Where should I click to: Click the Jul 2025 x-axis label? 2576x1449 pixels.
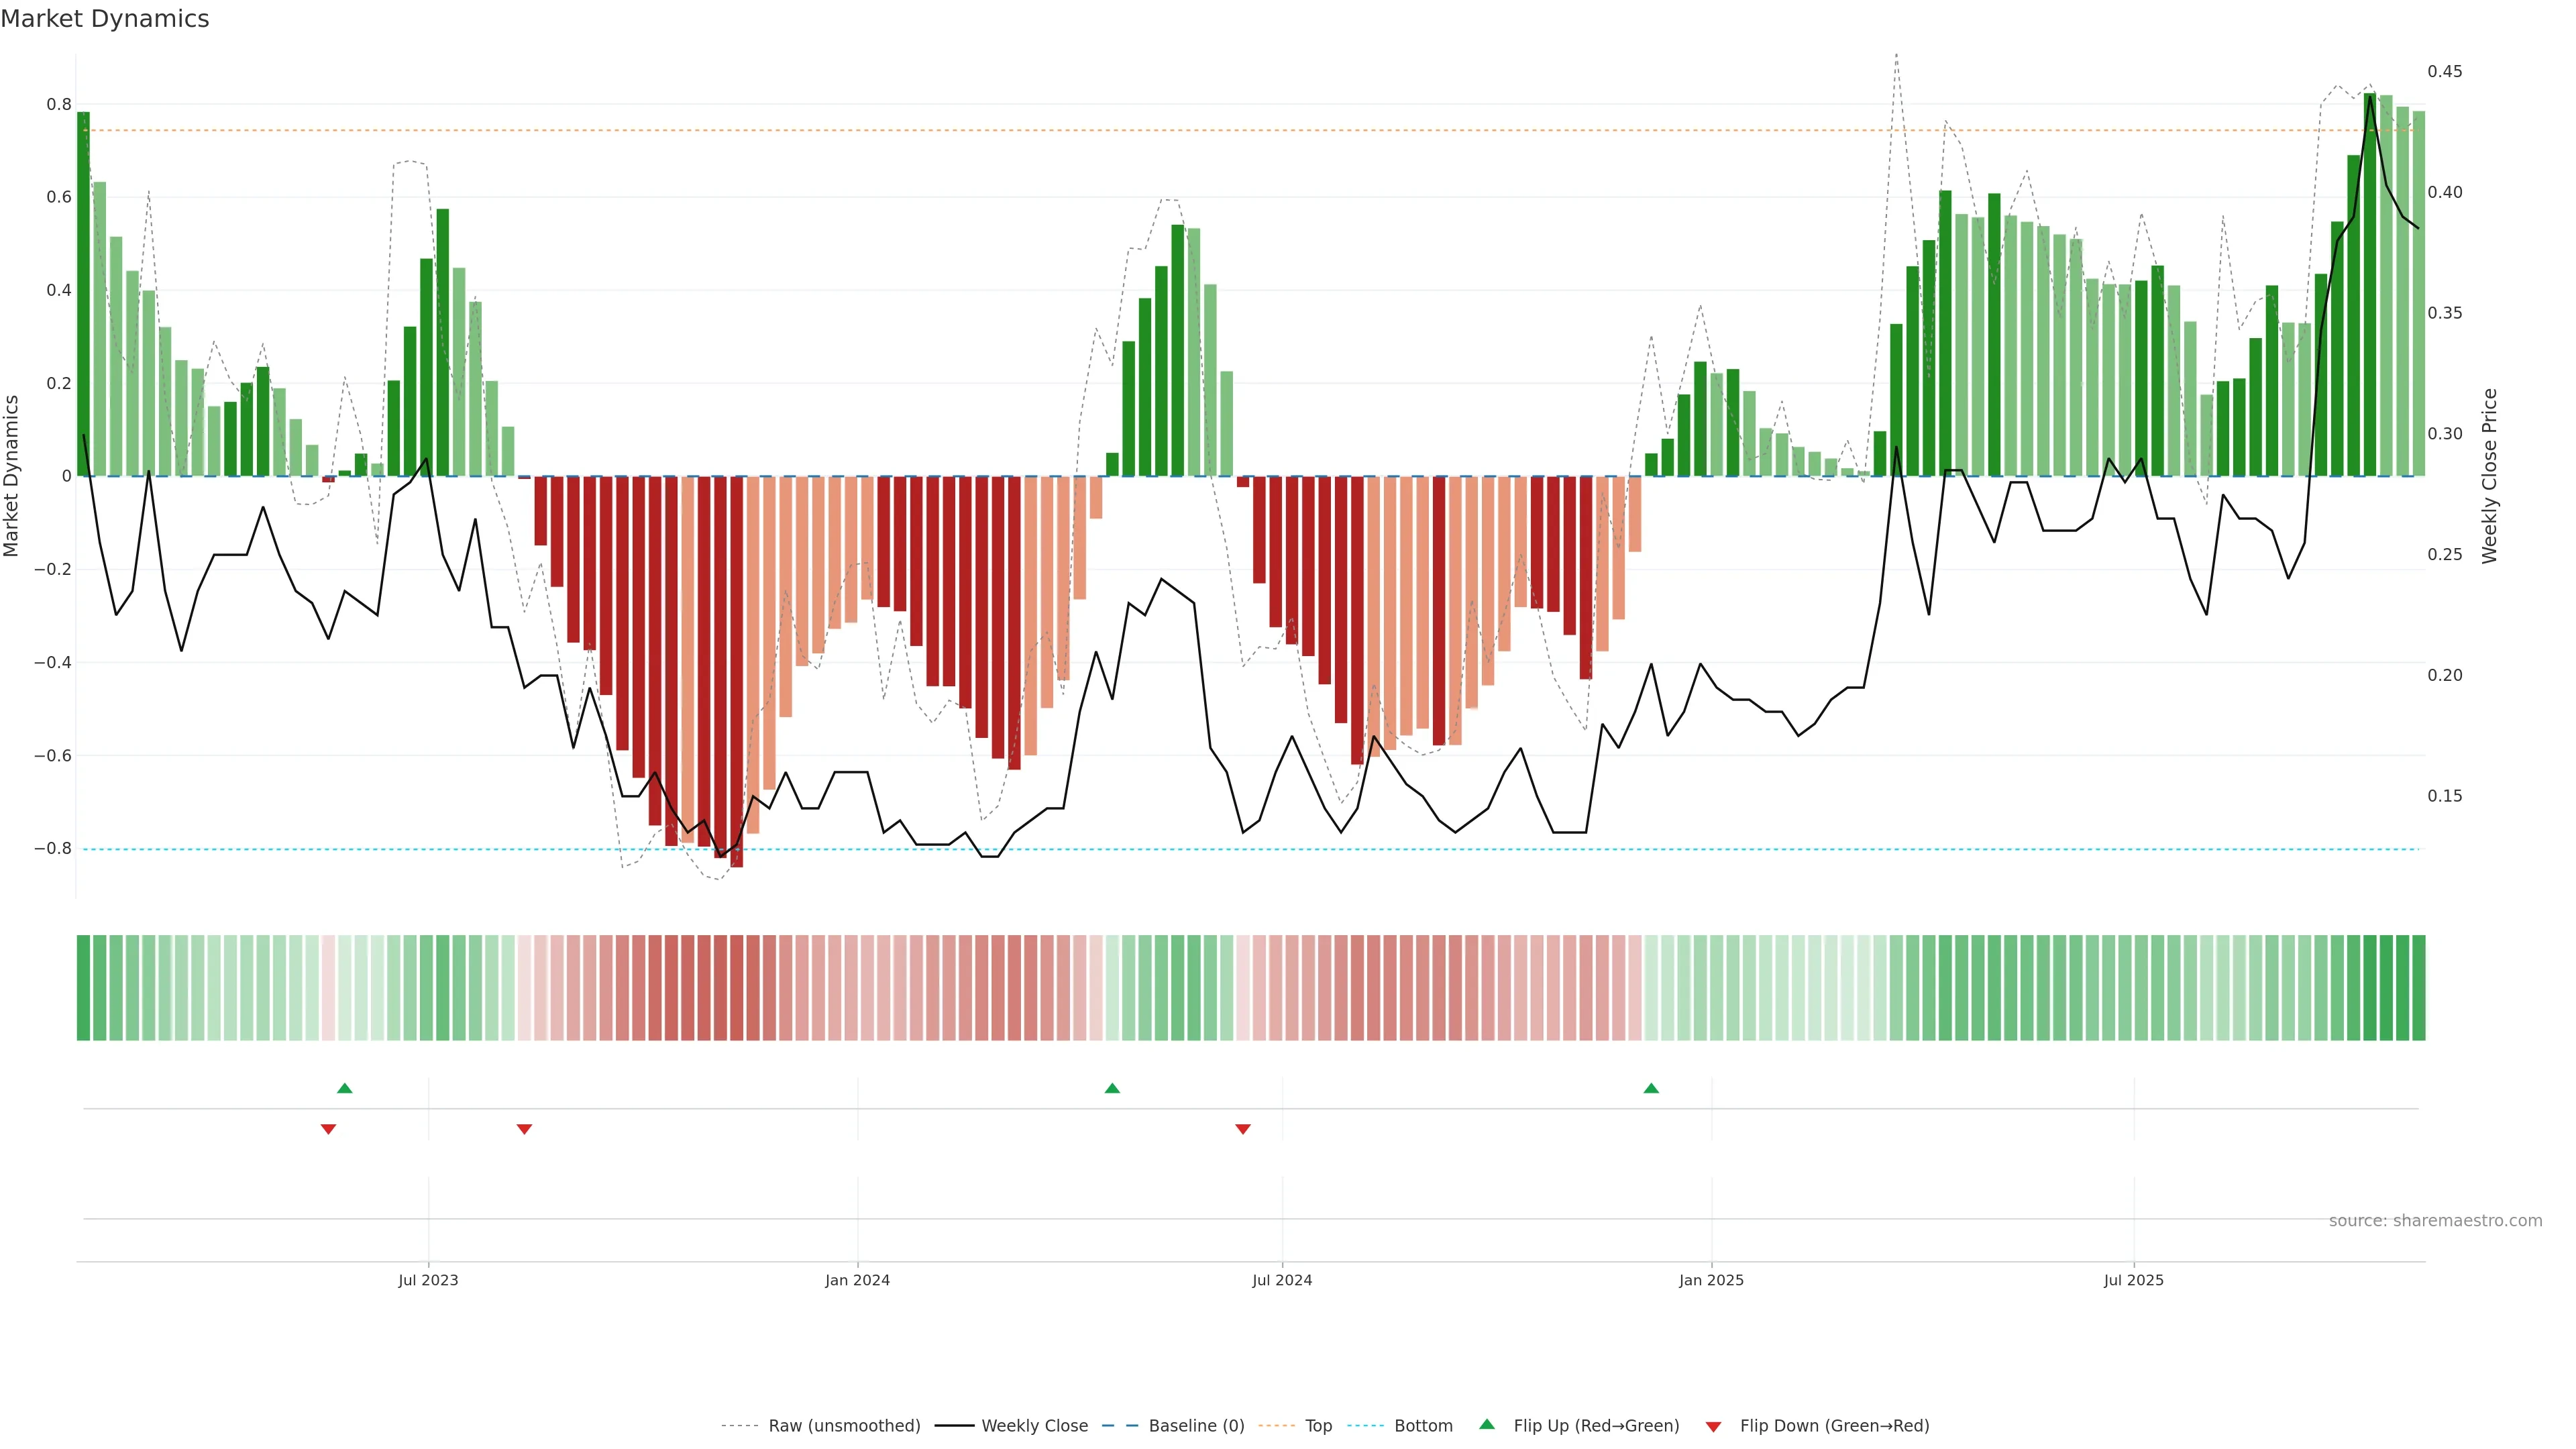click(x=2133, y=1280)
